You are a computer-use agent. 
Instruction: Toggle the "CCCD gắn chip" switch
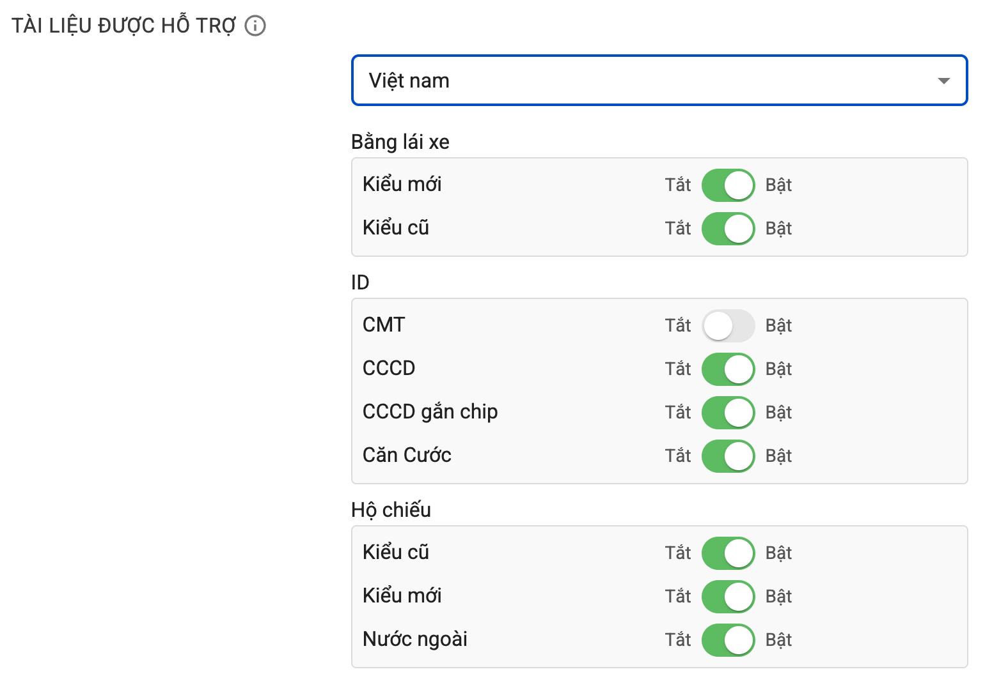coord(727,412)
